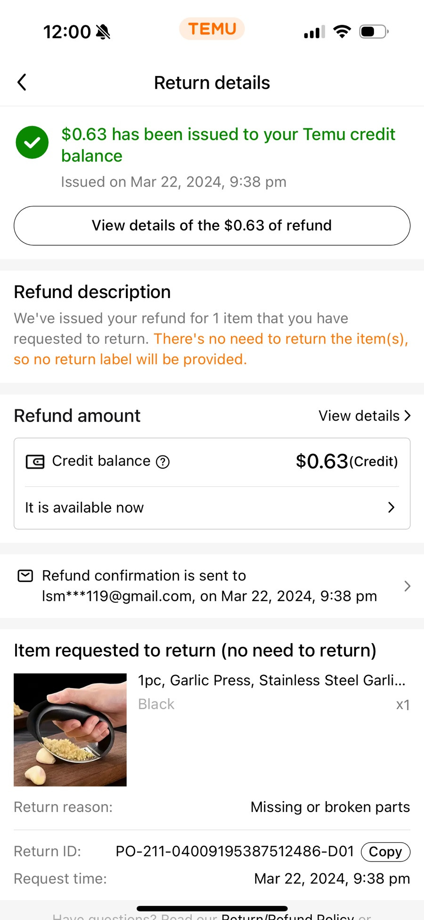Tap the credit balance wallet icon
This screenshot has width=424, height=920.
(35, 462)
